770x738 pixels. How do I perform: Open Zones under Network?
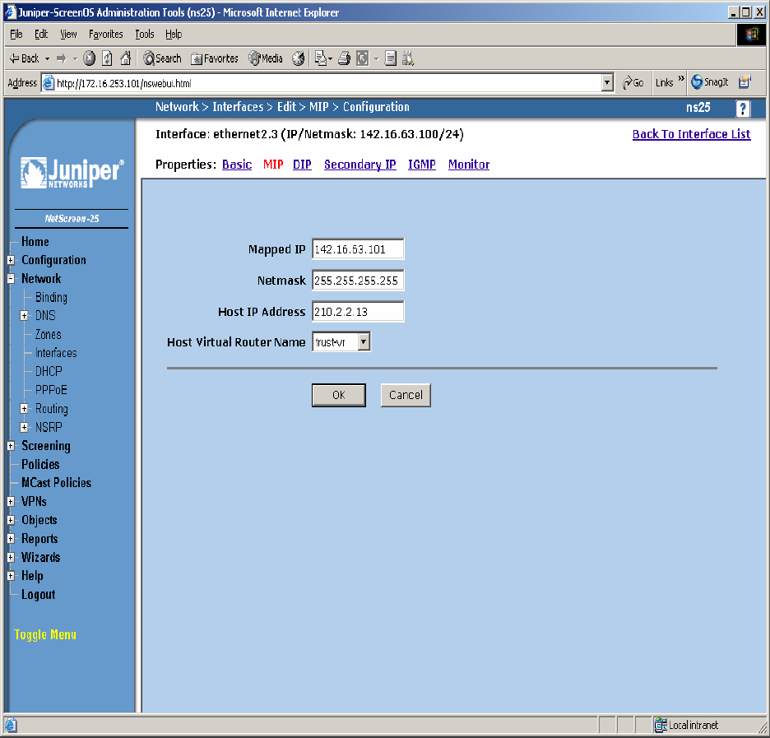click(48, 334)
